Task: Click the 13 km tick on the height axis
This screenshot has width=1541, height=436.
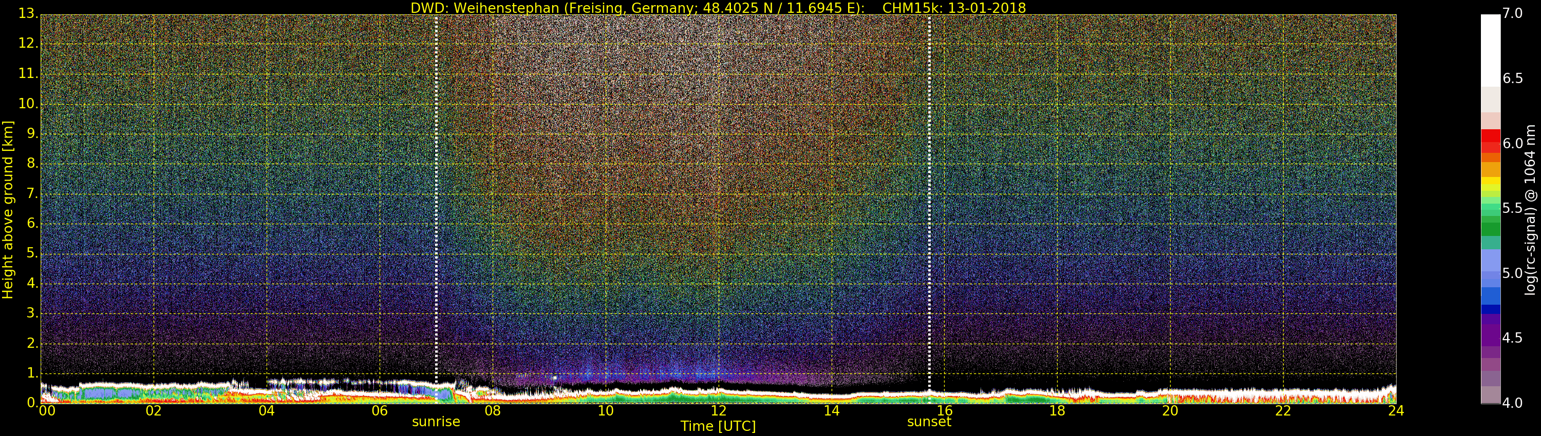Action: pyautogui.click(x=28, y=14)
